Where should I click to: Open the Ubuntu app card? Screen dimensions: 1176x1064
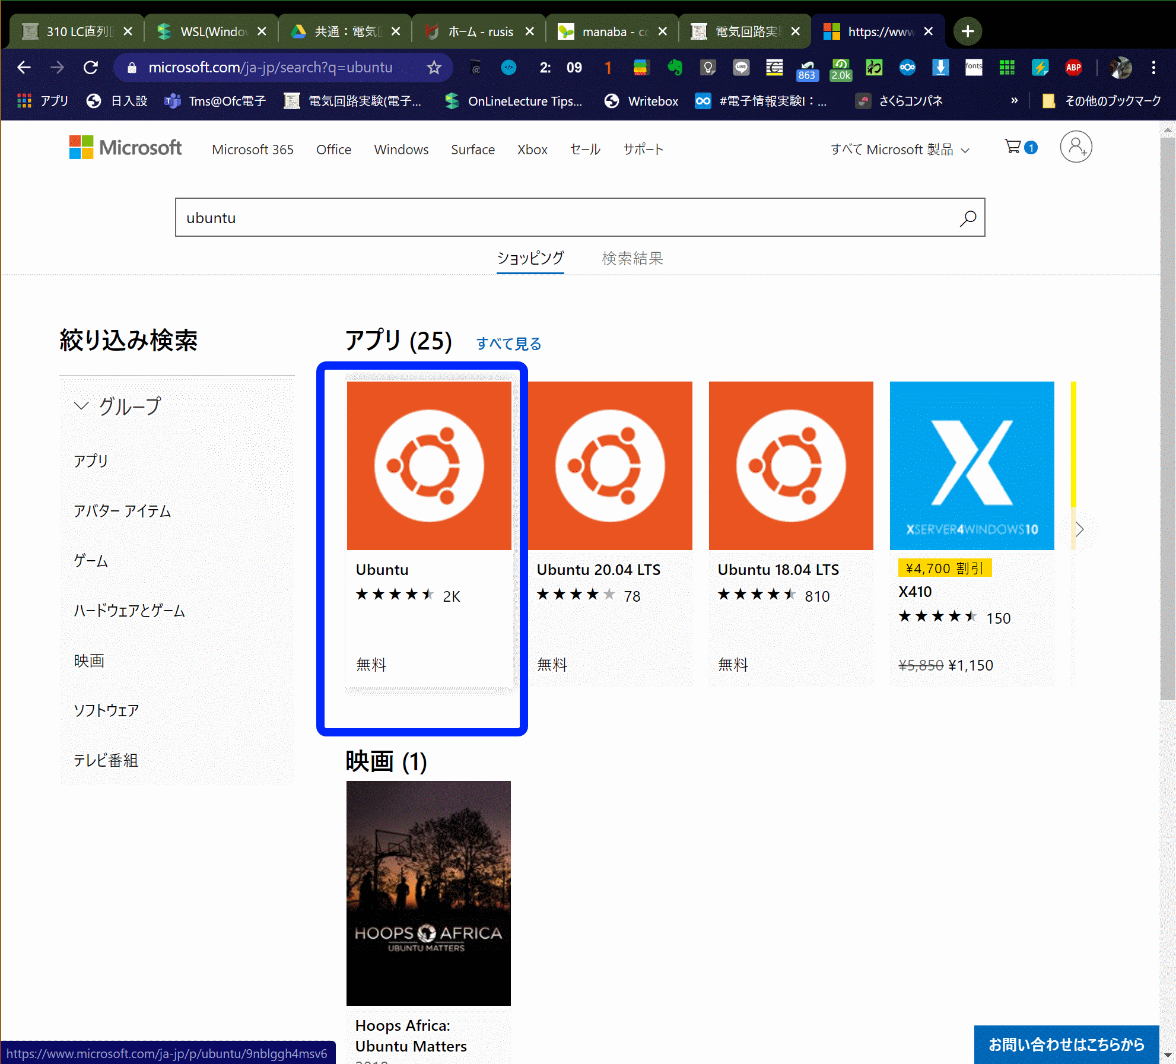(x=429, y=533)
